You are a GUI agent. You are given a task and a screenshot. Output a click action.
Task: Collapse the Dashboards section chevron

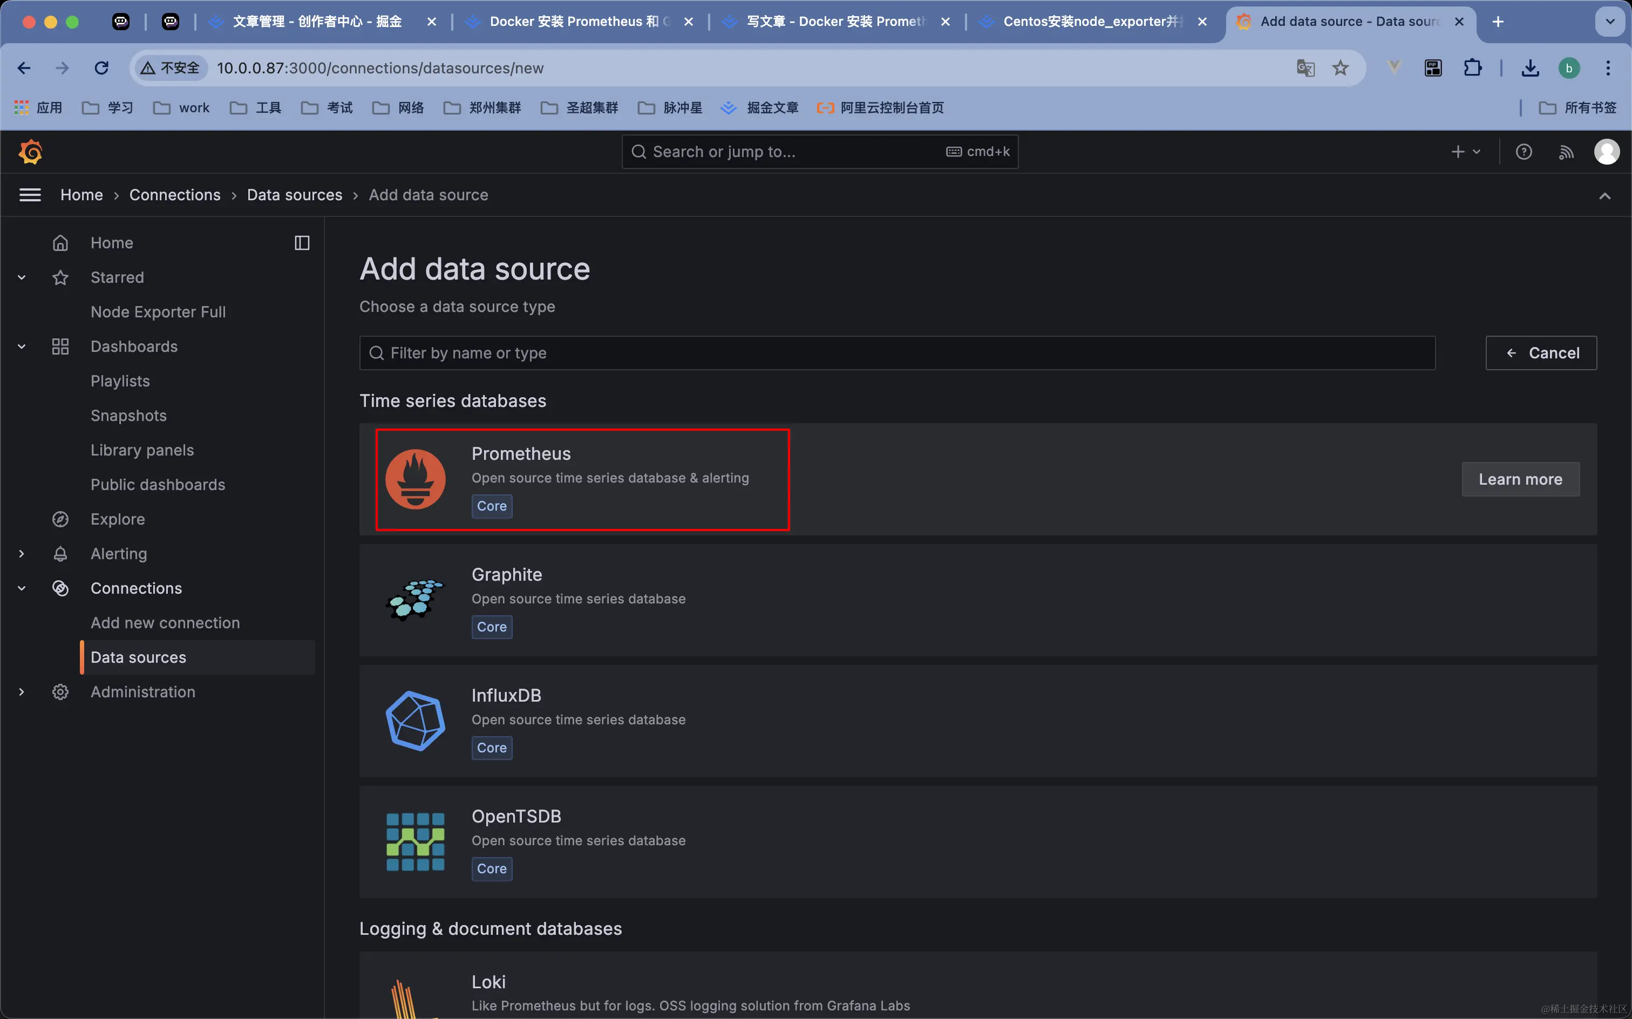[x=22, y=347]
